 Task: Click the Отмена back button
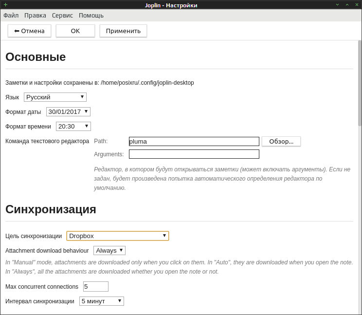[29, 31]
